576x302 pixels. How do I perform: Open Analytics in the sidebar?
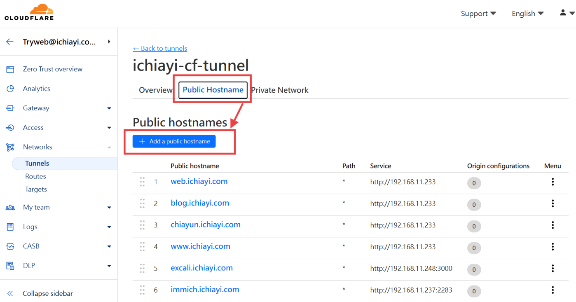click(x=37, y=89)
